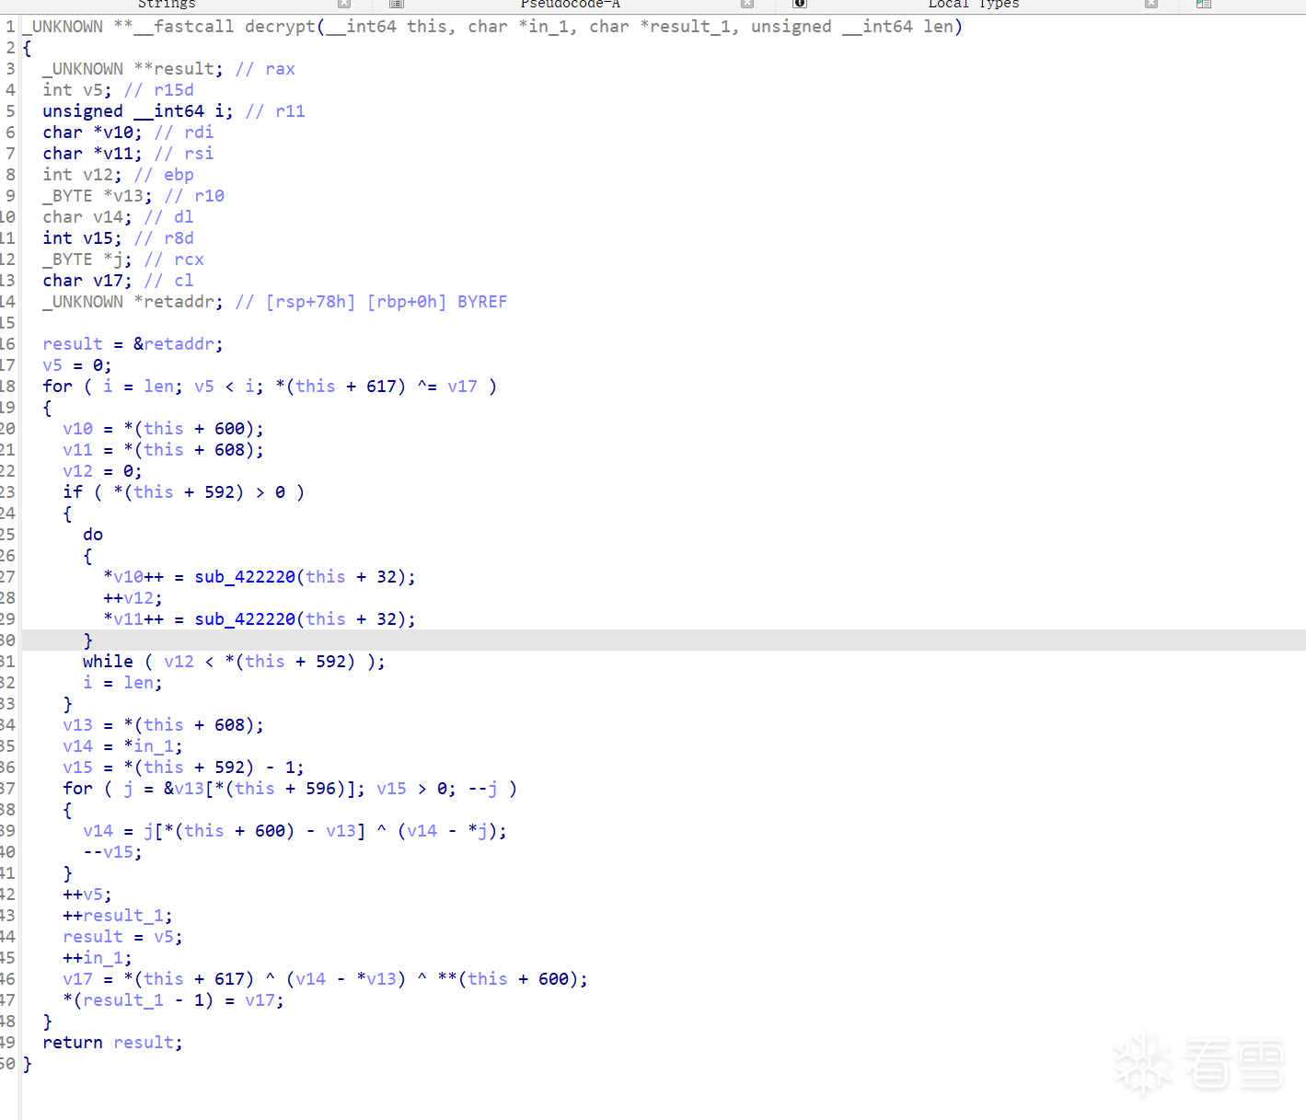Click the 'i = len;' statement
This screenshot has width=1306, height=1120.
(x=122, y=683)
